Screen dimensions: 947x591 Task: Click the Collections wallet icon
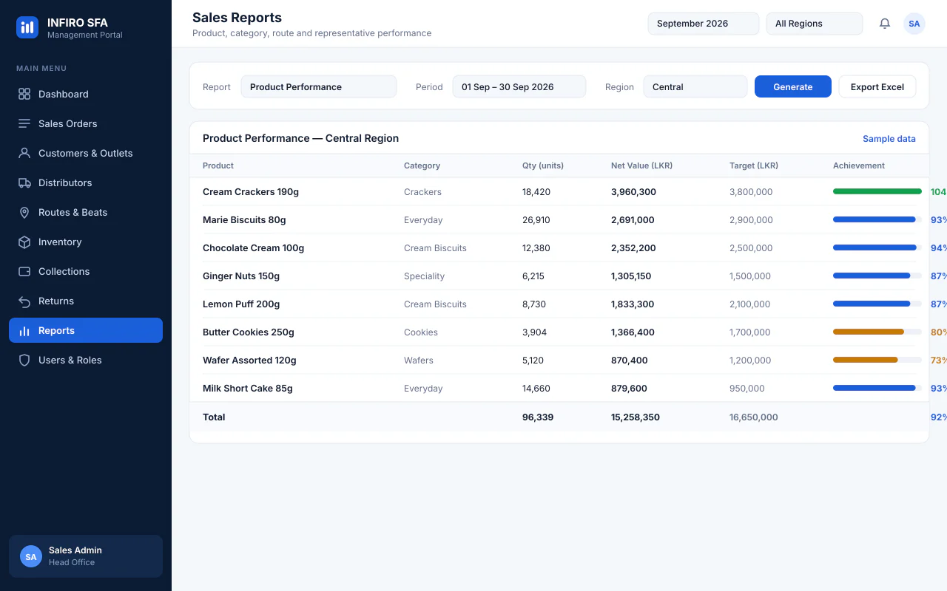tap(24, 271)
